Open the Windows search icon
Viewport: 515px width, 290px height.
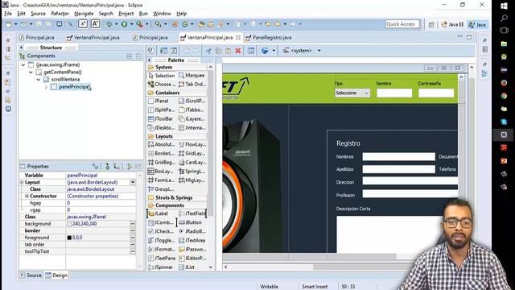(504, 19)
